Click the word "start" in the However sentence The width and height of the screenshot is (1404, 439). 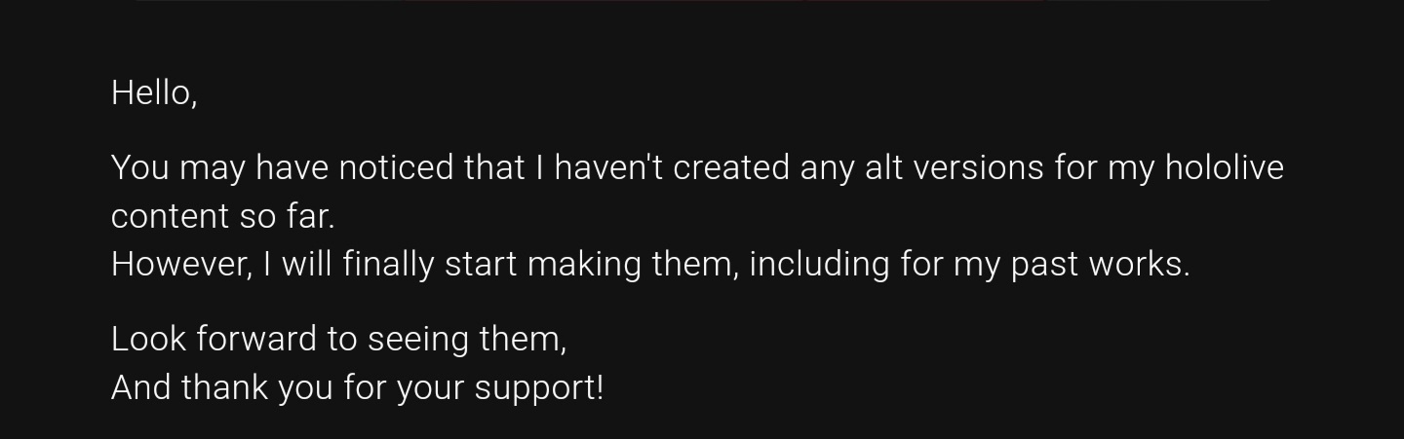click(x=481, y=265)
